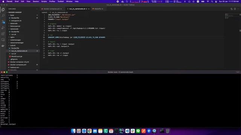Open the Run and Debug view
The height and width of the screenshot is (135, 241).
pos(3,28)
